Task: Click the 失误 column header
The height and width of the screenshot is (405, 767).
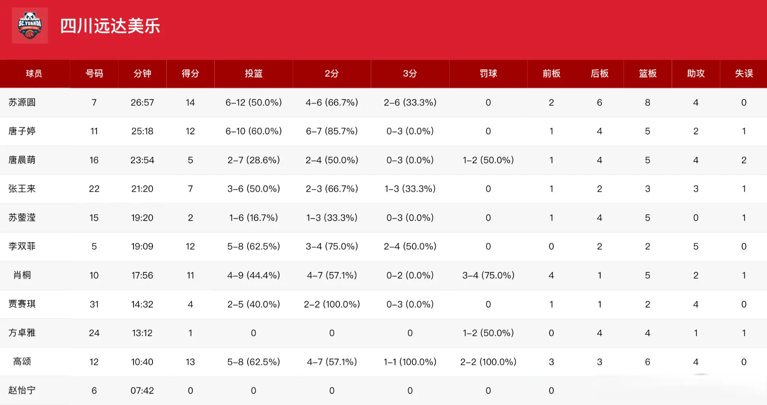Action: (x=744, y=74)
